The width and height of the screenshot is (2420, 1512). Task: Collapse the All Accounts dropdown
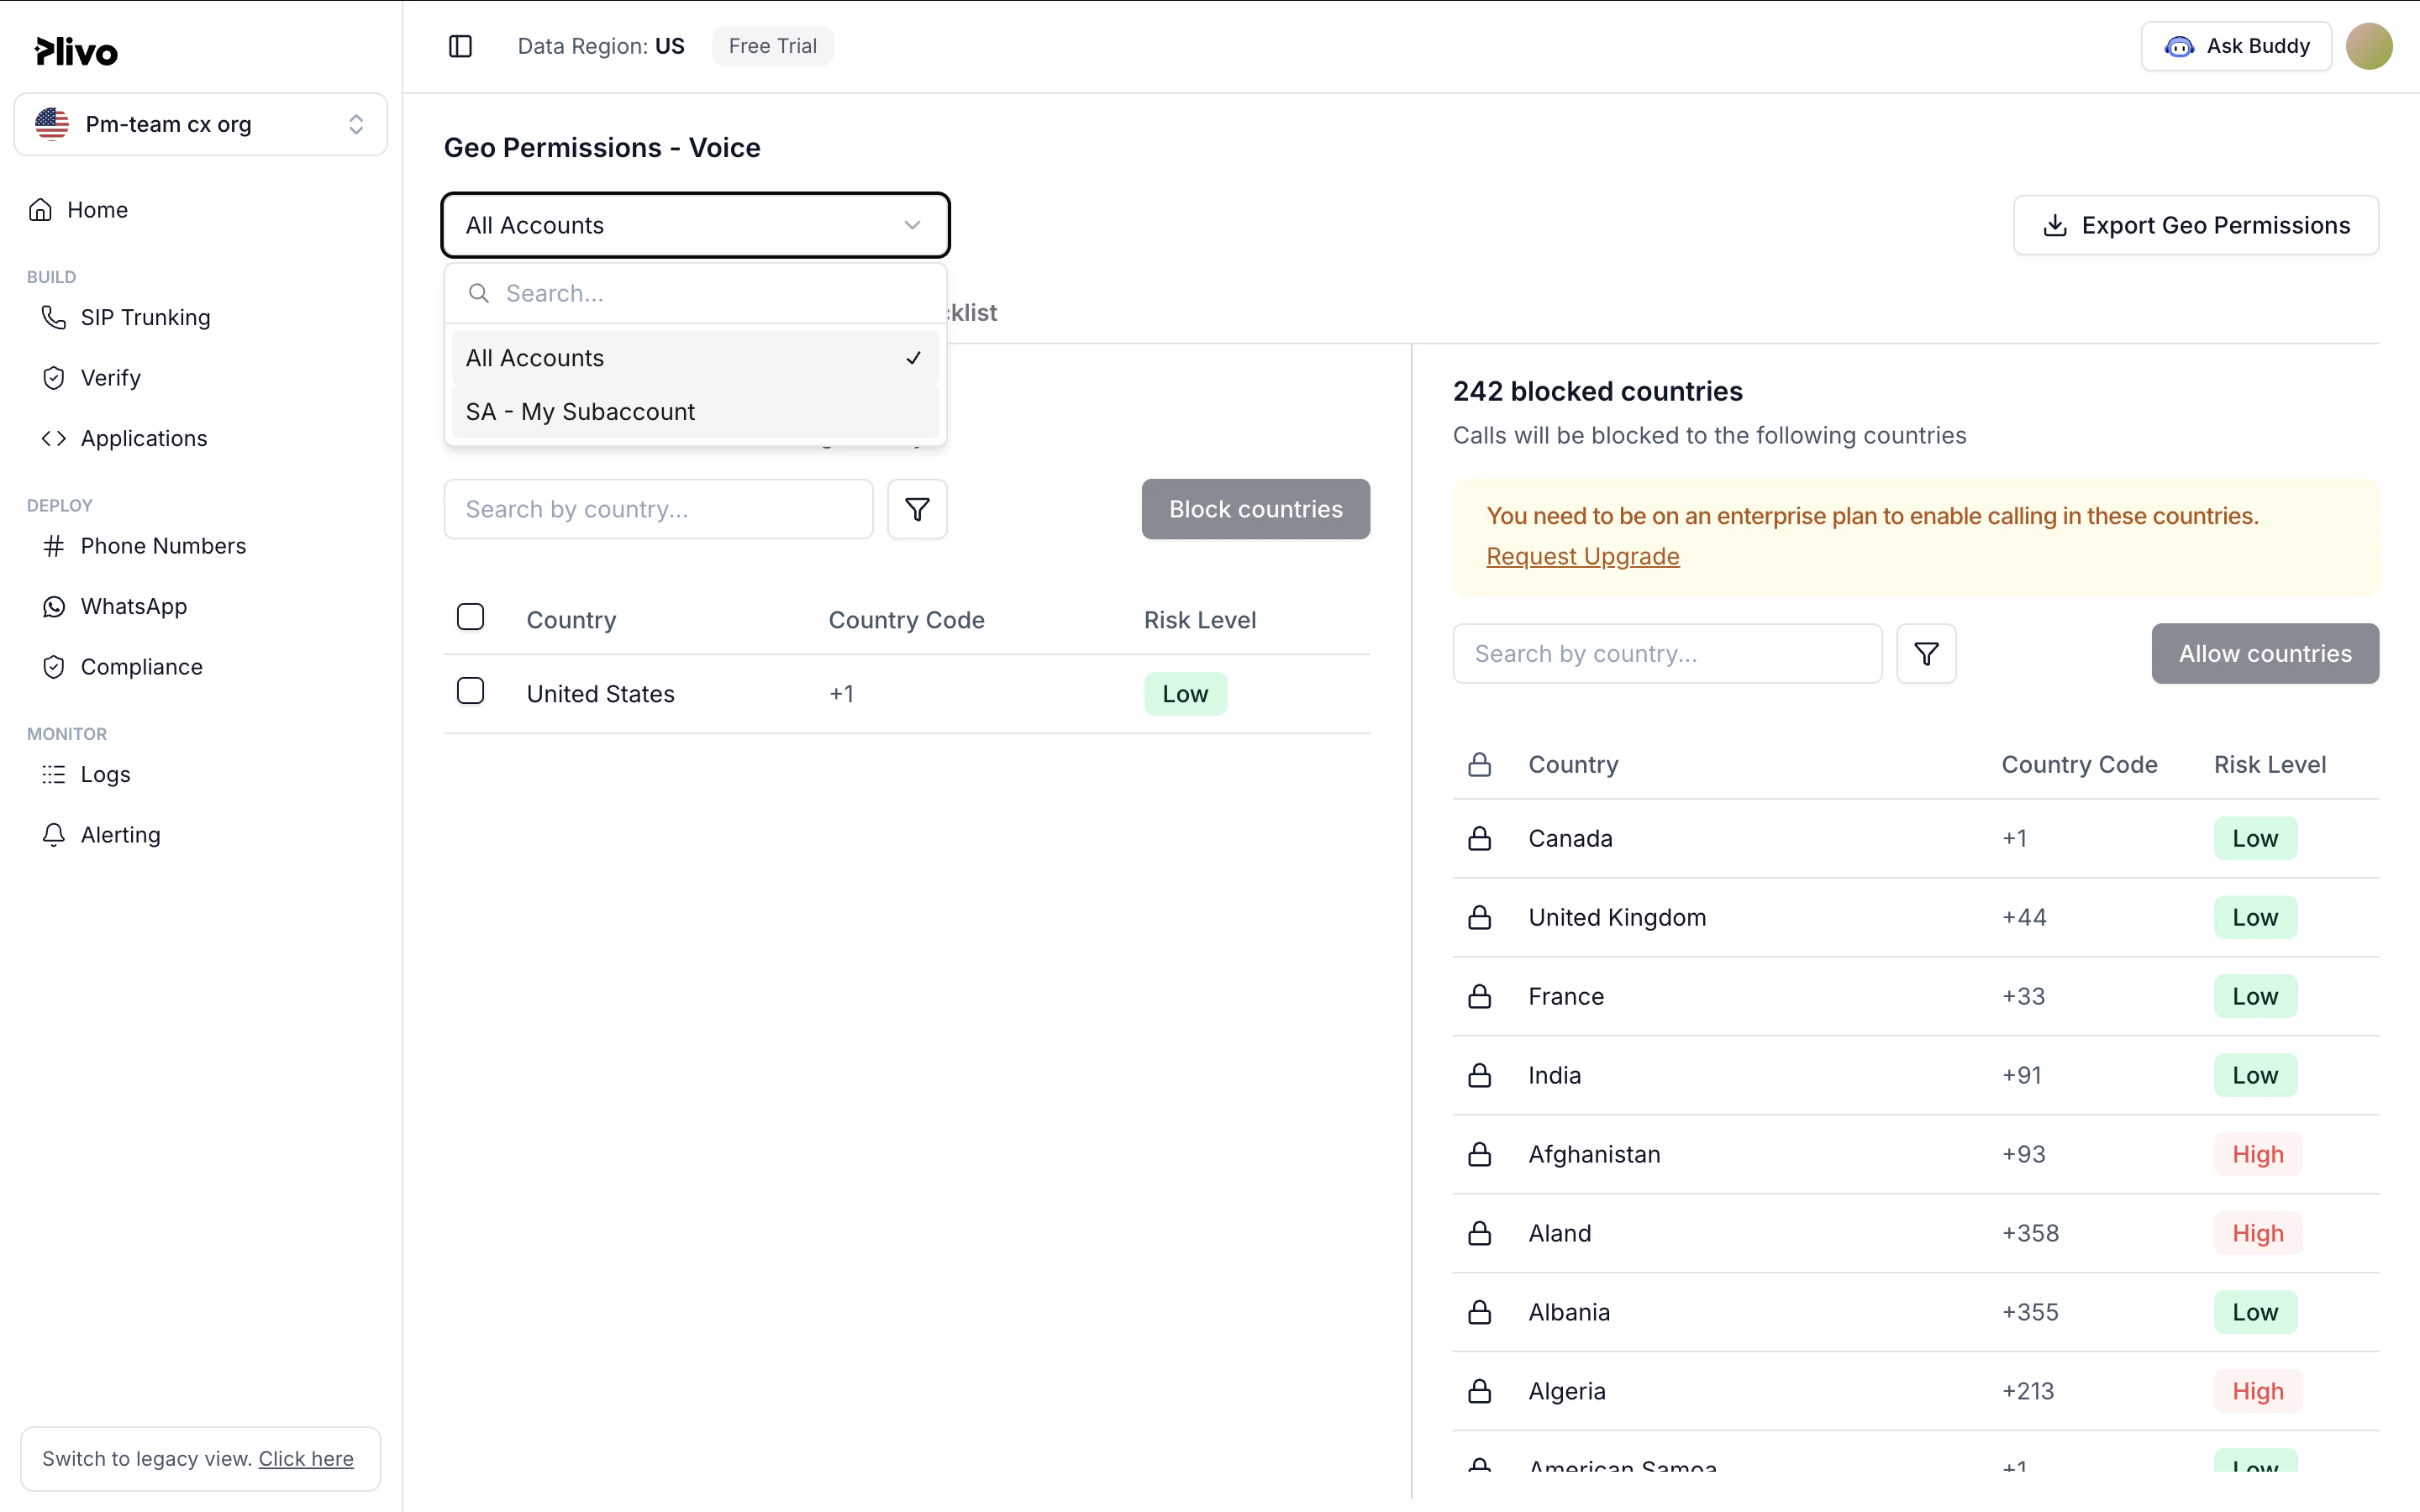coord(695,225)
